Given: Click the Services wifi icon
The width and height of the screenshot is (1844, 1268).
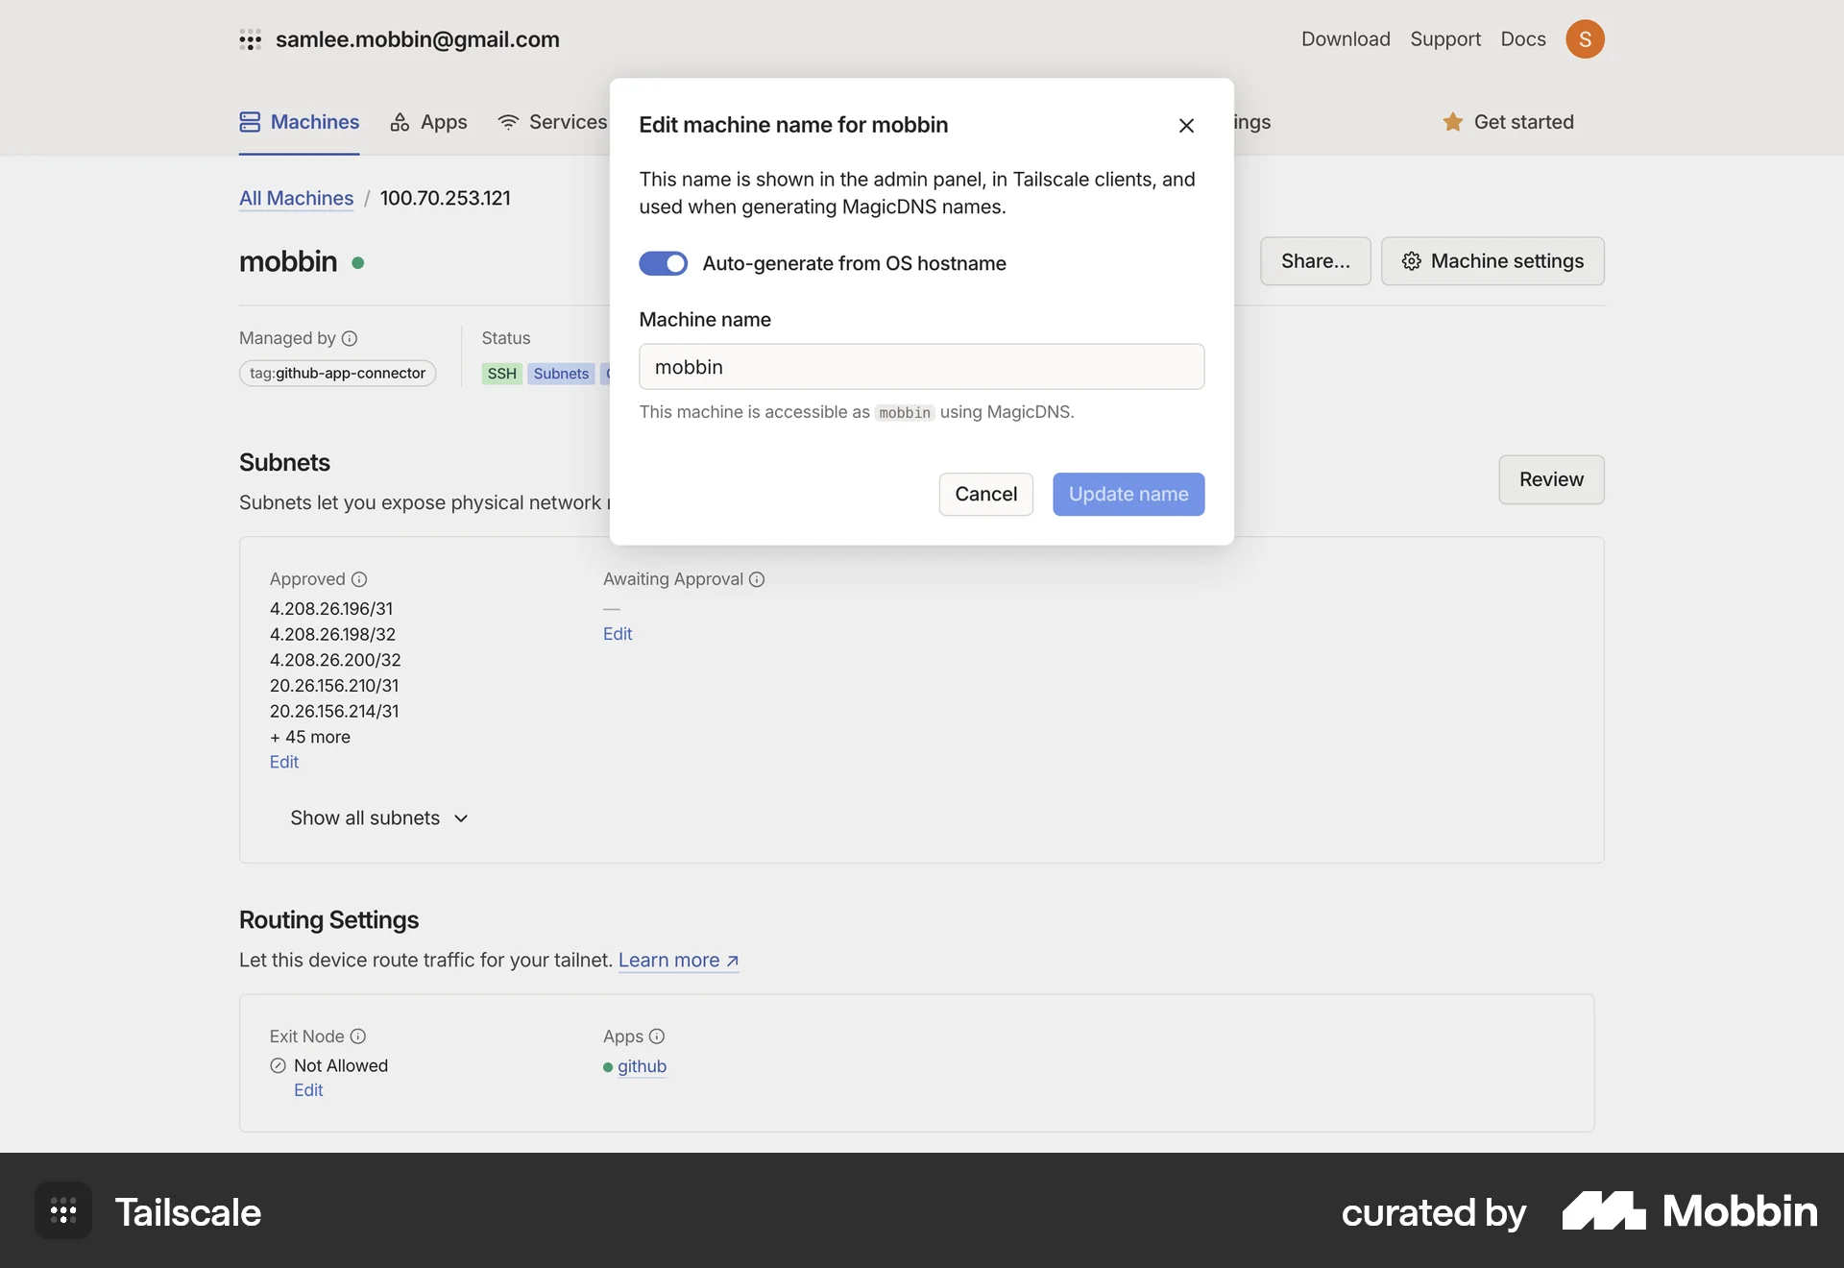Looking at the screenshot, I should (x=508, y=122).
